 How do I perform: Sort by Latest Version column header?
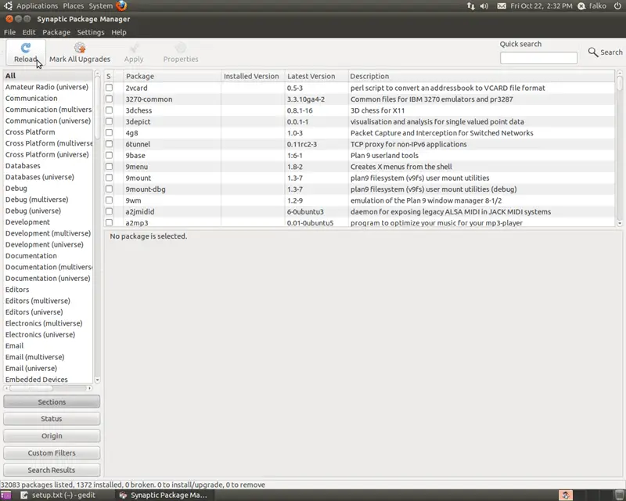pyautogui.click(x=316, y=76)
